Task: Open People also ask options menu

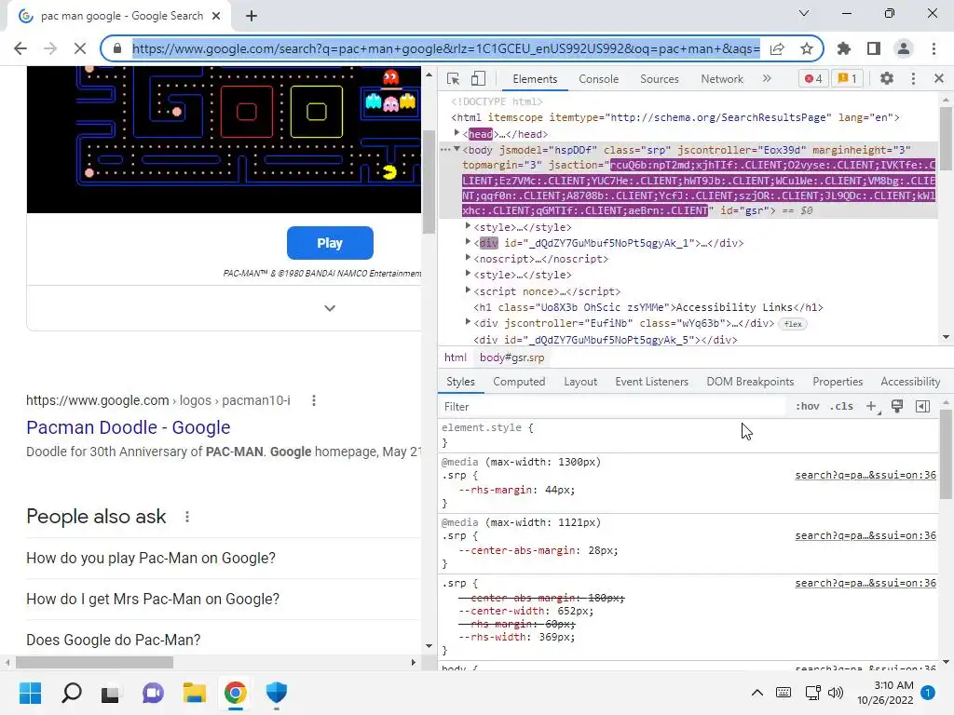Action: coord(187,517)
